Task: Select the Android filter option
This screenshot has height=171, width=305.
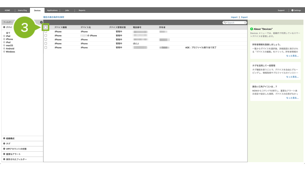Action: (x=4, y=48)
